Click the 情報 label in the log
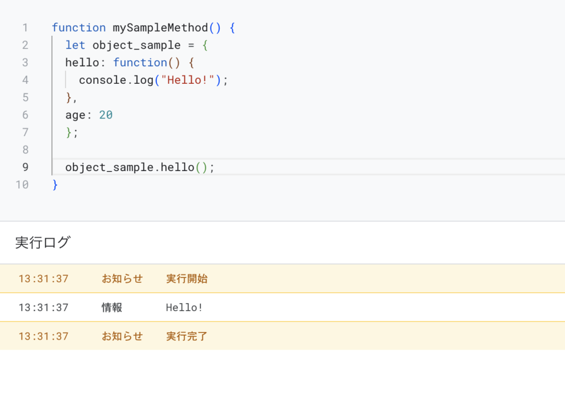This screenshot has height=397, width=565. point(111,308)
